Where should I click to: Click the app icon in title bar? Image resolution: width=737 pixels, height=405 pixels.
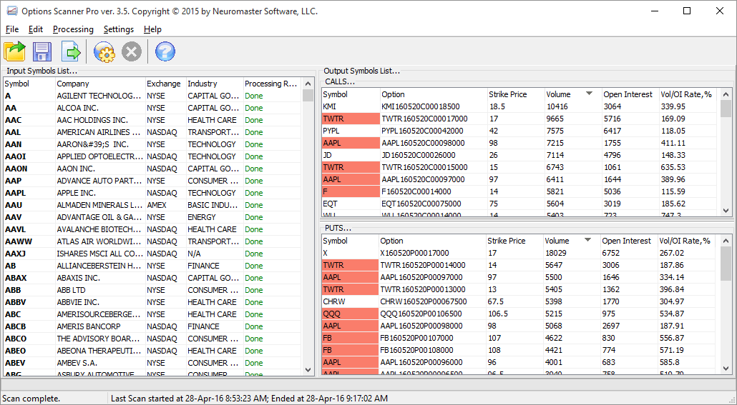(11, 11)
